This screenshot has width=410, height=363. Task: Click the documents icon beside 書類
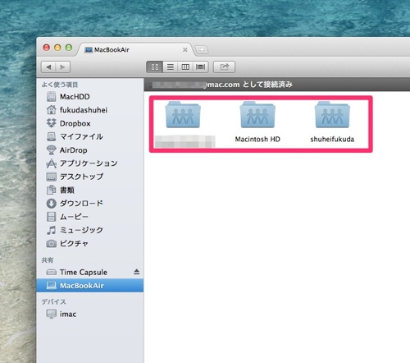(51, 190)
